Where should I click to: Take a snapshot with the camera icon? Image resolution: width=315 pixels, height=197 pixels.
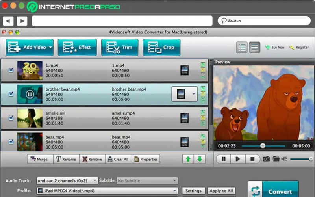[266, 159]
